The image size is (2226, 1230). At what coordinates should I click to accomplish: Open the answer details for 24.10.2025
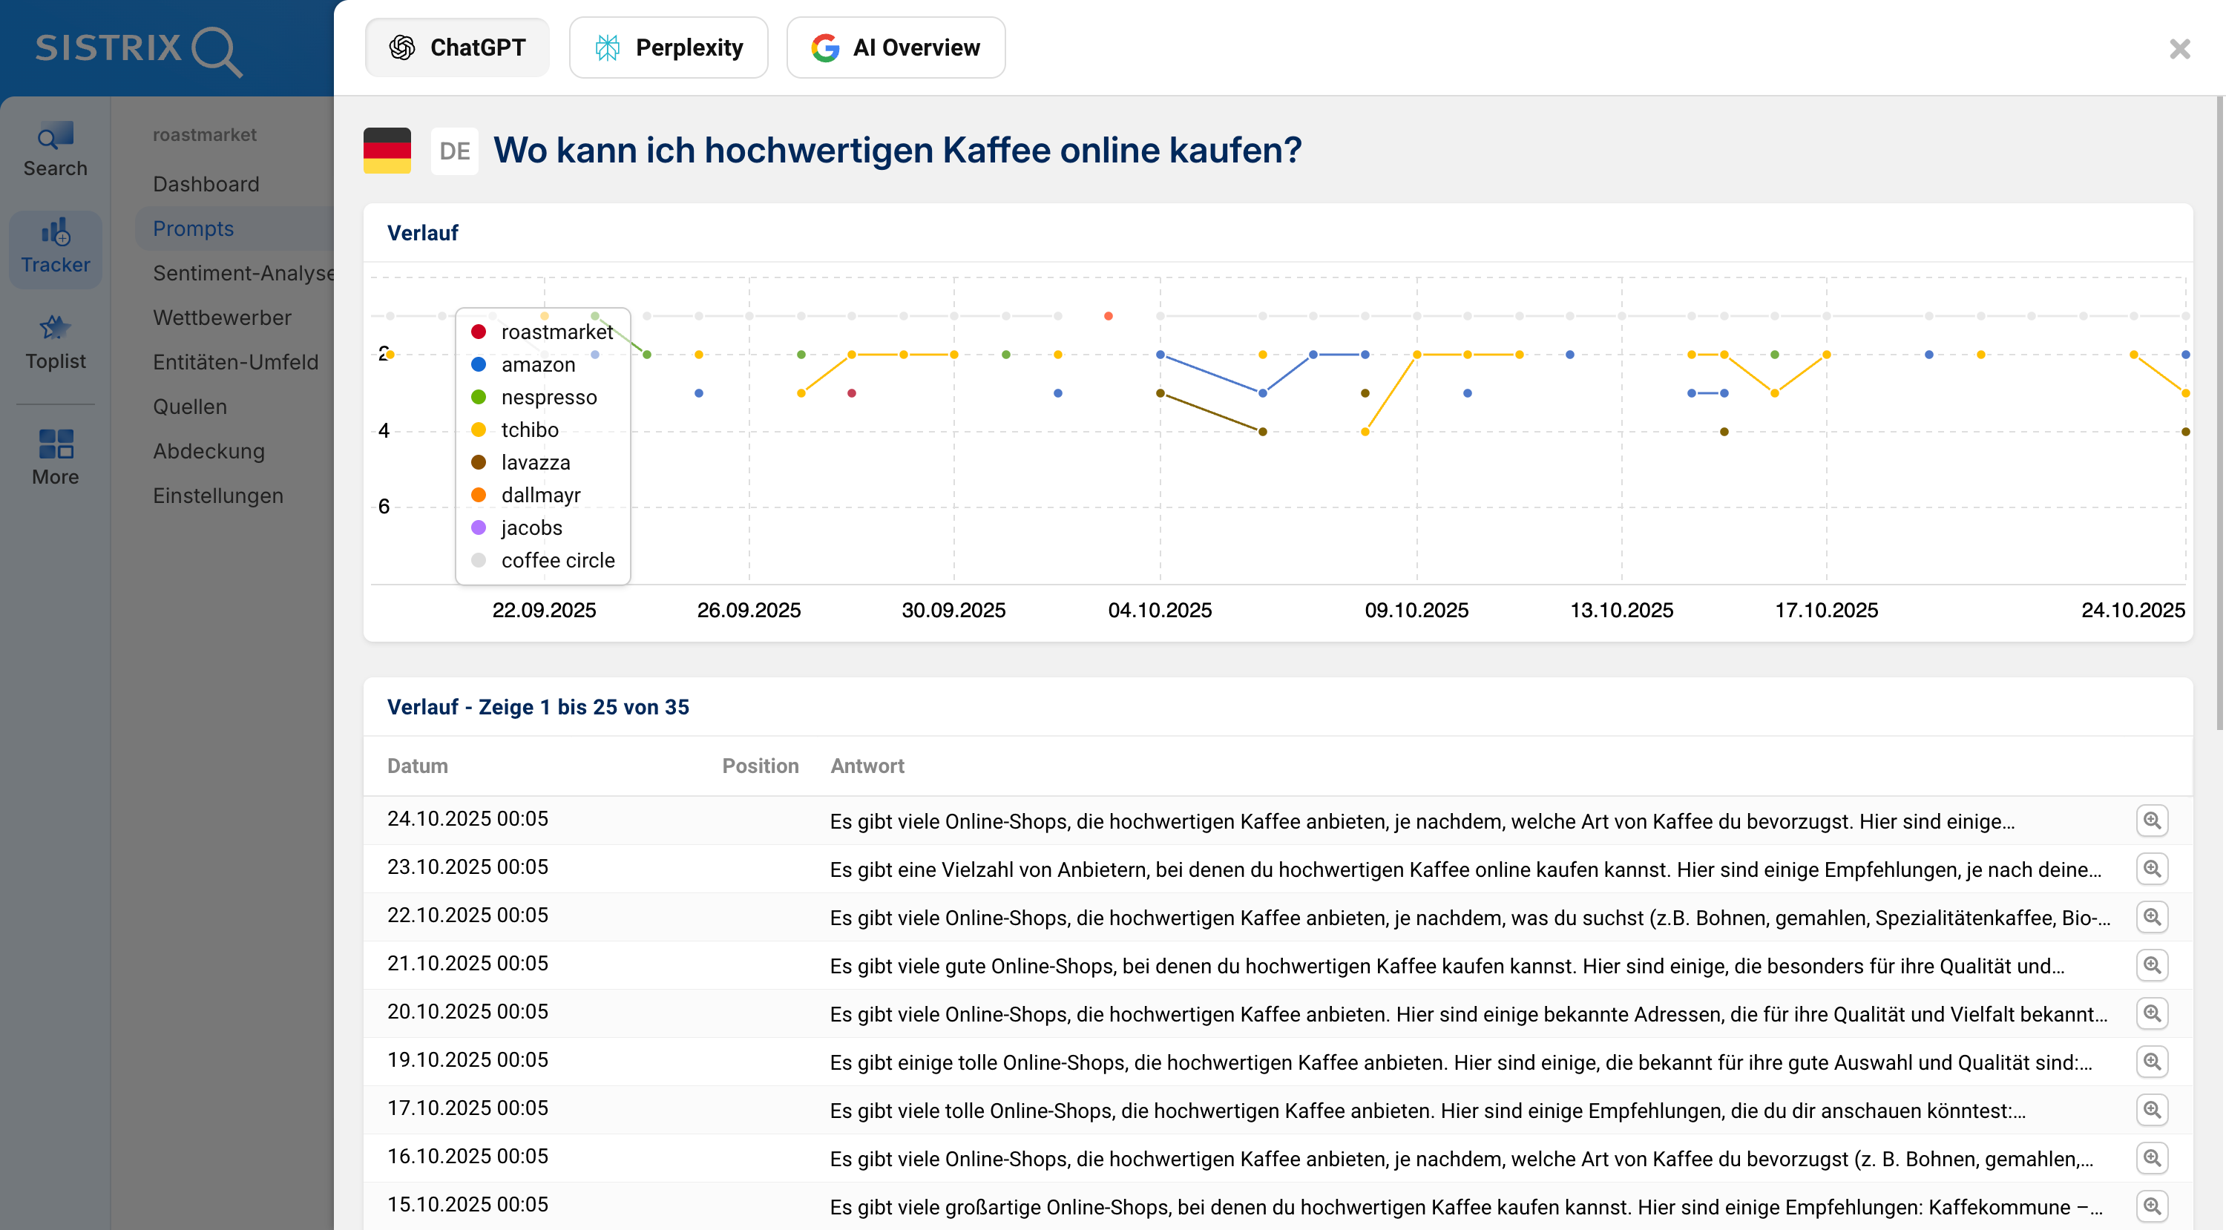pyautogui.click(x=2154, y=820)
